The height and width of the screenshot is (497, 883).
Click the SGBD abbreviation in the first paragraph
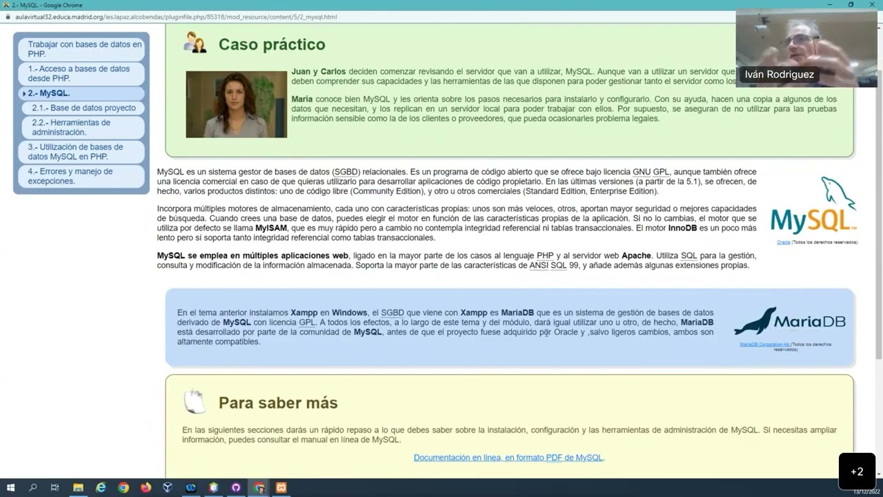347,172
